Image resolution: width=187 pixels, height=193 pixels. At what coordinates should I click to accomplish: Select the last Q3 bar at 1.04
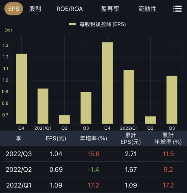(172, 100)
